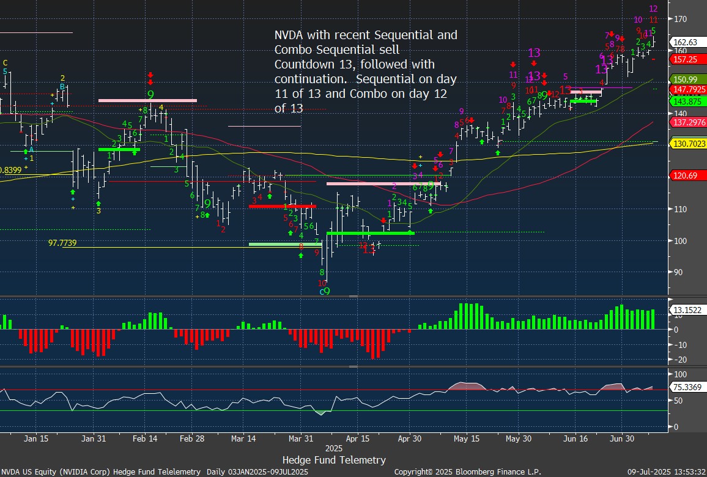The width and height of the screenshot is (707, 477).
Task: Click the 110 price axis label
Action: [681, 209]
